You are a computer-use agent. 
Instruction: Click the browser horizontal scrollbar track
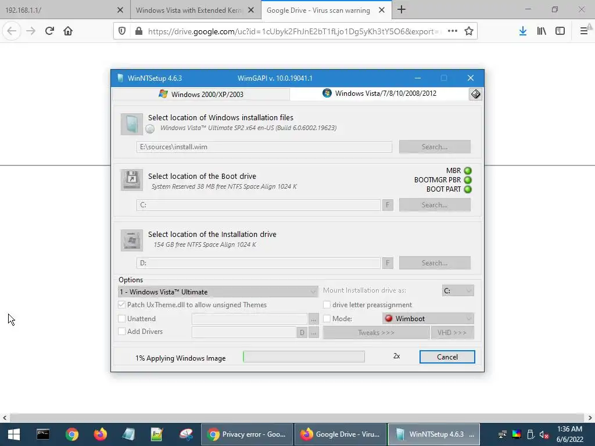(x=297, y=418)
